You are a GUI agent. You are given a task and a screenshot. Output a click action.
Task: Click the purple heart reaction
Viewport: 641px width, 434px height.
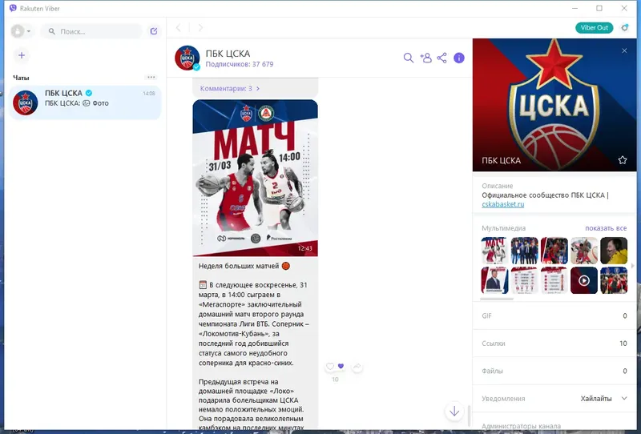click(x=341, y=366)
